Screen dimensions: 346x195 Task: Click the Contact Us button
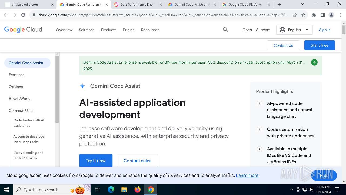[283, 45]
